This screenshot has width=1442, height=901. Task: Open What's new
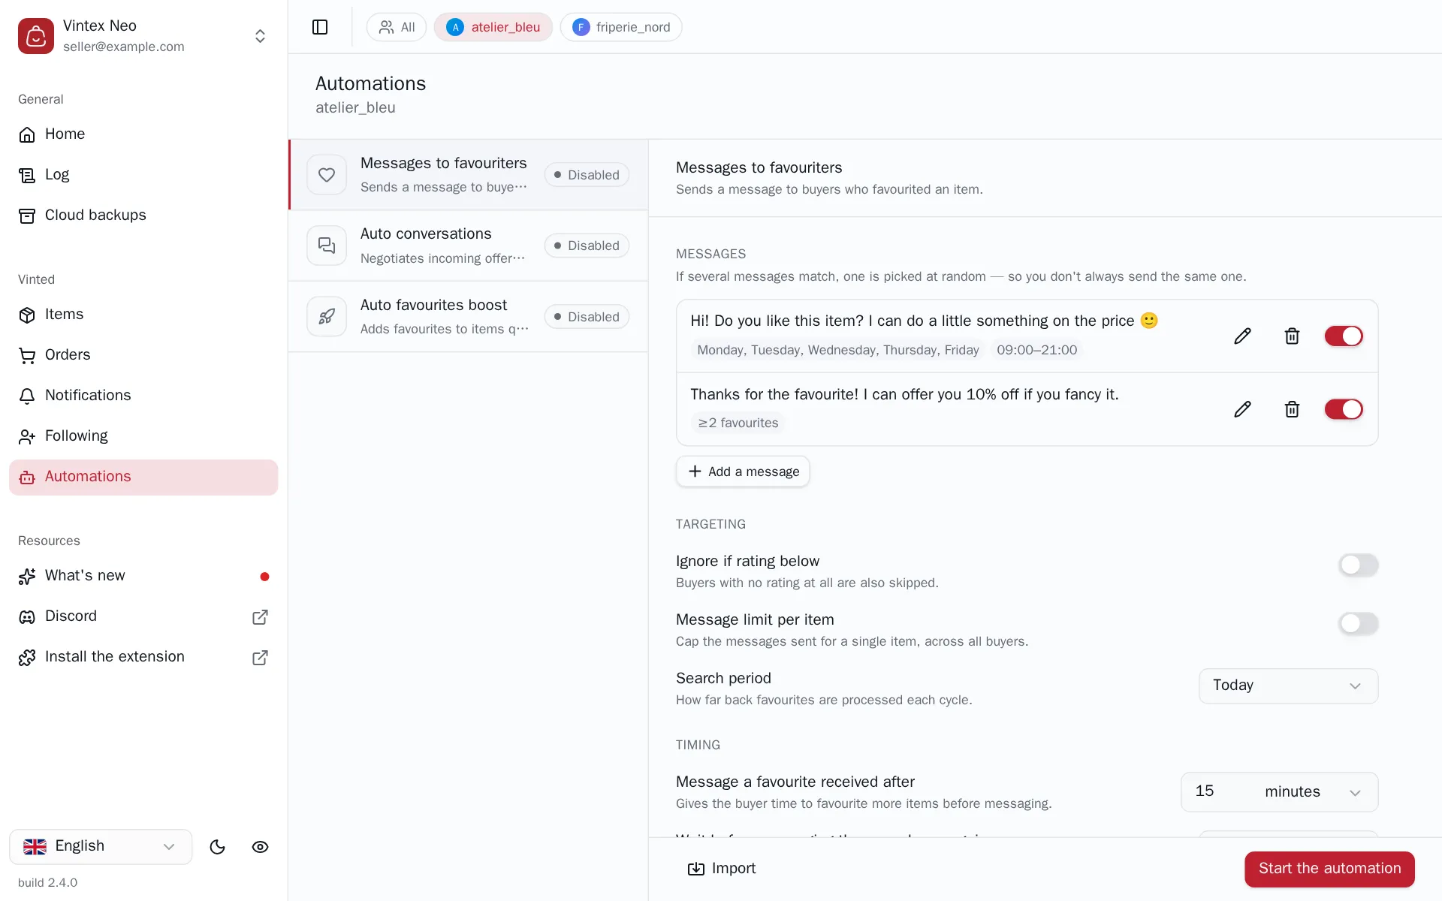(x=143, y=576)
